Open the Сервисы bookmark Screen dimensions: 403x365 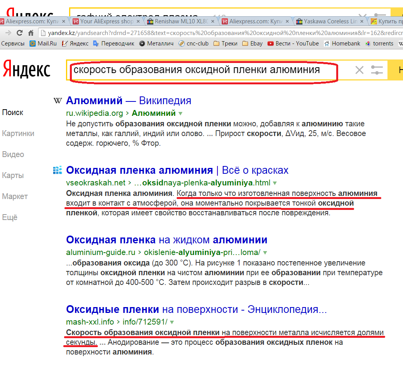12,44
